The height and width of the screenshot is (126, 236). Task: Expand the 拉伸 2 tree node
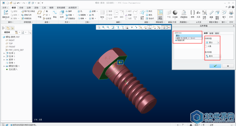(4, 53)
